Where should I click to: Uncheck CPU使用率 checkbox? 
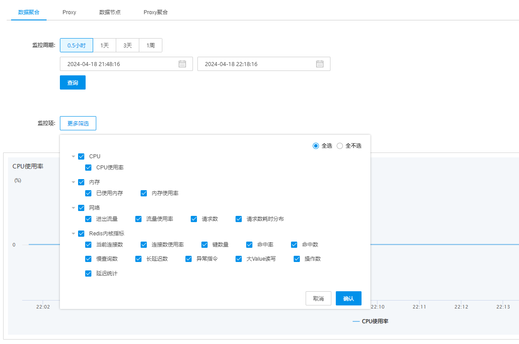tap(88, 168)
